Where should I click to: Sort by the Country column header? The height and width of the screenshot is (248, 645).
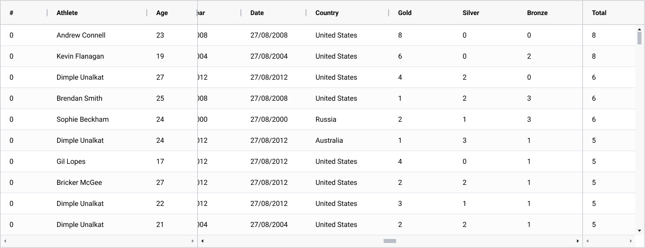point(327,13)
